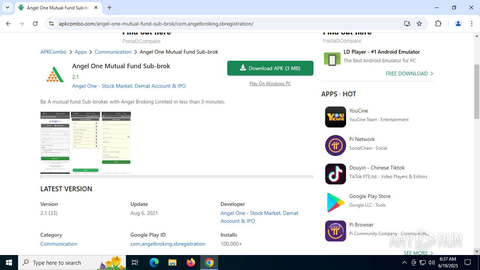This screenshot has height=270, width=480.
Task: Click the update date Aug 6, 2021
Action: 144,213
